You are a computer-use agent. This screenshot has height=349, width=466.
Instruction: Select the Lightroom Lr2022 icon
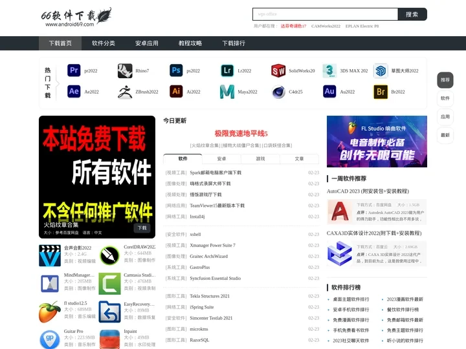tap(227, 70)
